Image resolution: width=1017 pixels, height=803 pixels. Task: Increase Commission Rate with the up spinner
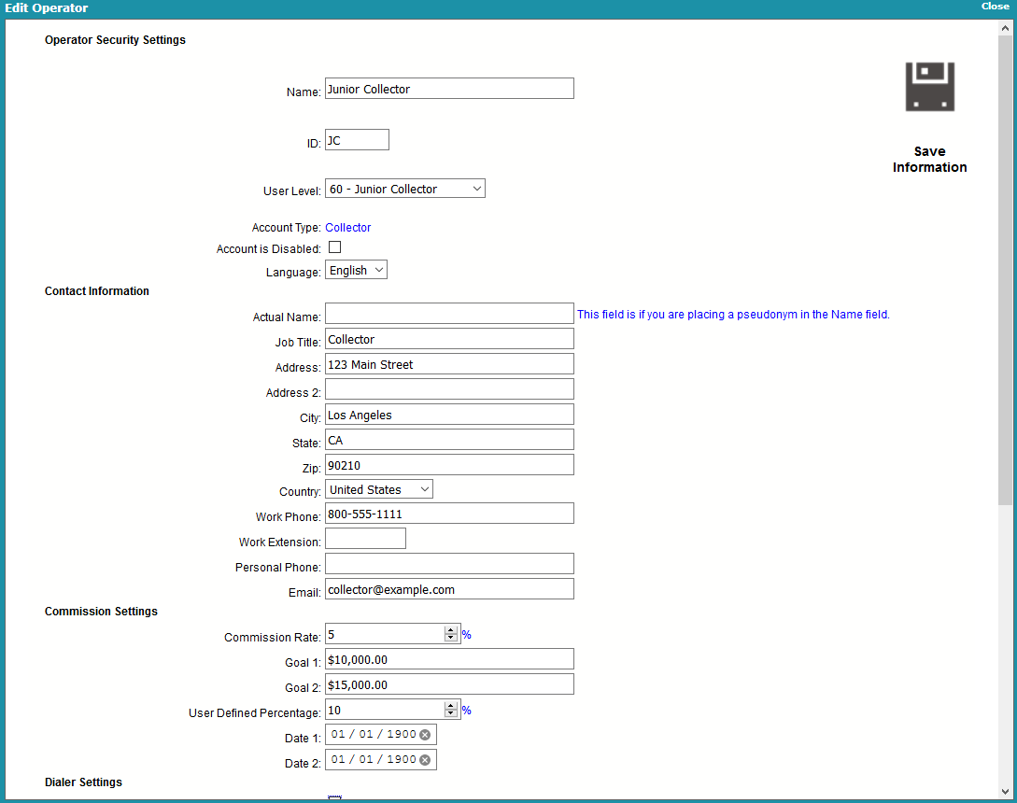click(x=451, y=630)
